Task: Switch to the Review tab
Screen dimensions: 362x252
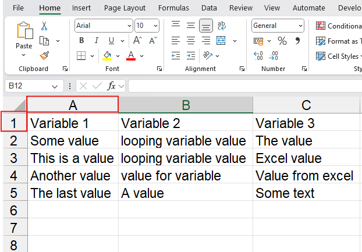Action: tap(241, 8)
